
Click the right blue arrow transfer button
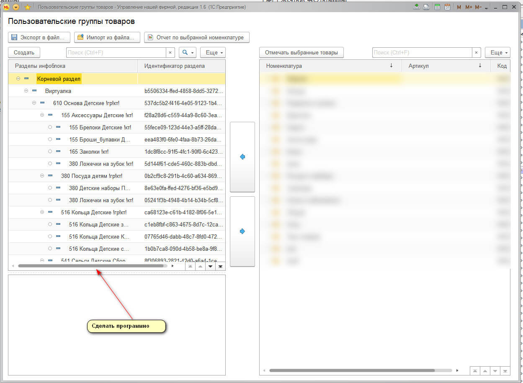[x=242, y=231]
